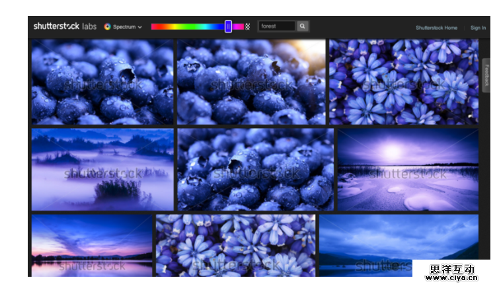Select the bottom-center blue flowers image
The height and width of the screenshot is (288, 497).
pos(235,244)
